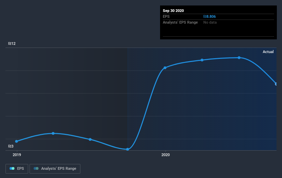
Task: Select the hollow highlighted point ending the line
Action: (x=276, y=84)
